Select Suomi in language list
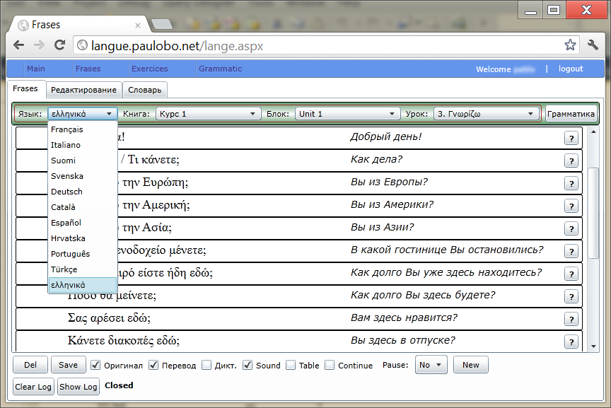This screenshot has height=408, width=611. 83,161
